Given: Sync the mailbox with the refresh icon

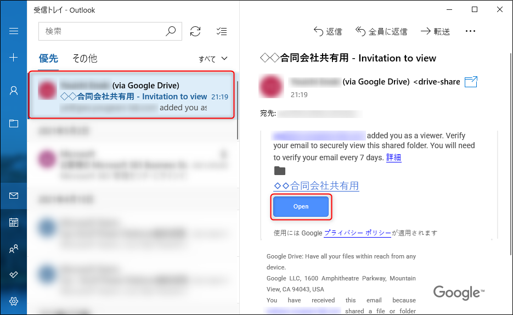Looking at the screenshot, I should pyautogui.click(x=195, y=31).
